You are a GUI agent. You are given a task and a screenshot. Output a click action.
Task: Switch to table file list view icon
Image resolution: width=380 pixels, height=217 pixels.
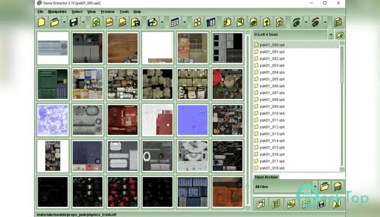[x=175, y=22]
